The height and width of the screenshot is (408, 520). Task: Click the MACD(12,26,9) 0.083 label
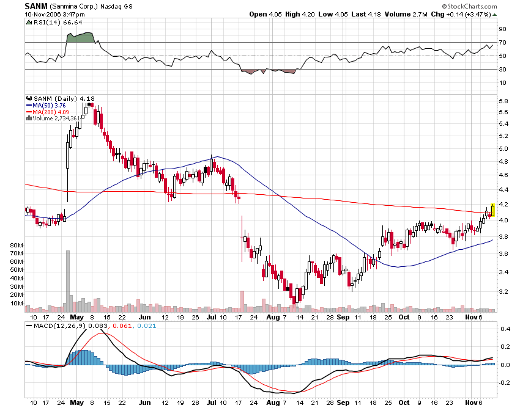click(70, 326)
